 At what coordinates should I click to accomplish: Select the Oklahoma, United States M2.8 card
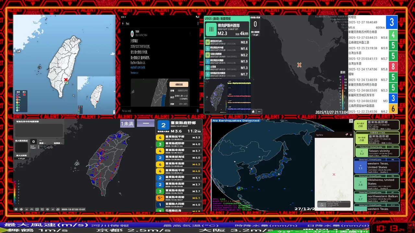click(x=377, y=182)
